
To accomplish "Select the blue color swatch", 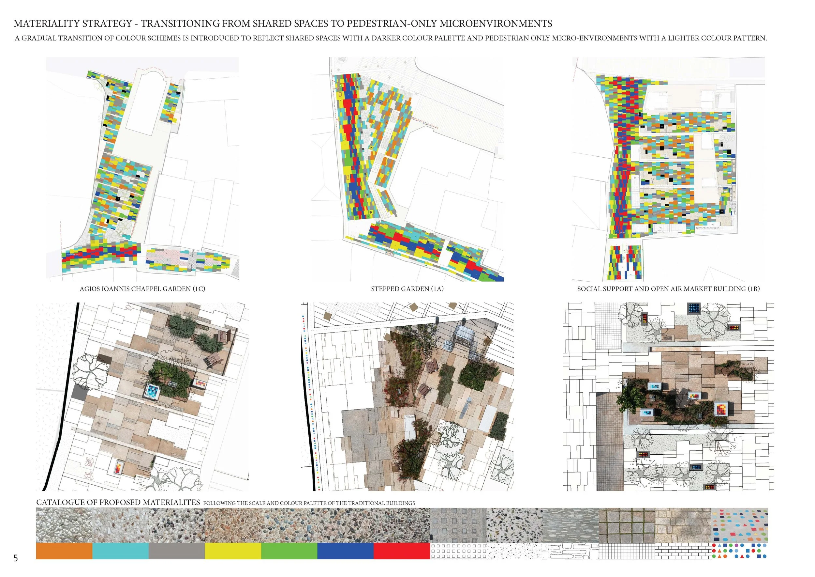I will point(345,551).
